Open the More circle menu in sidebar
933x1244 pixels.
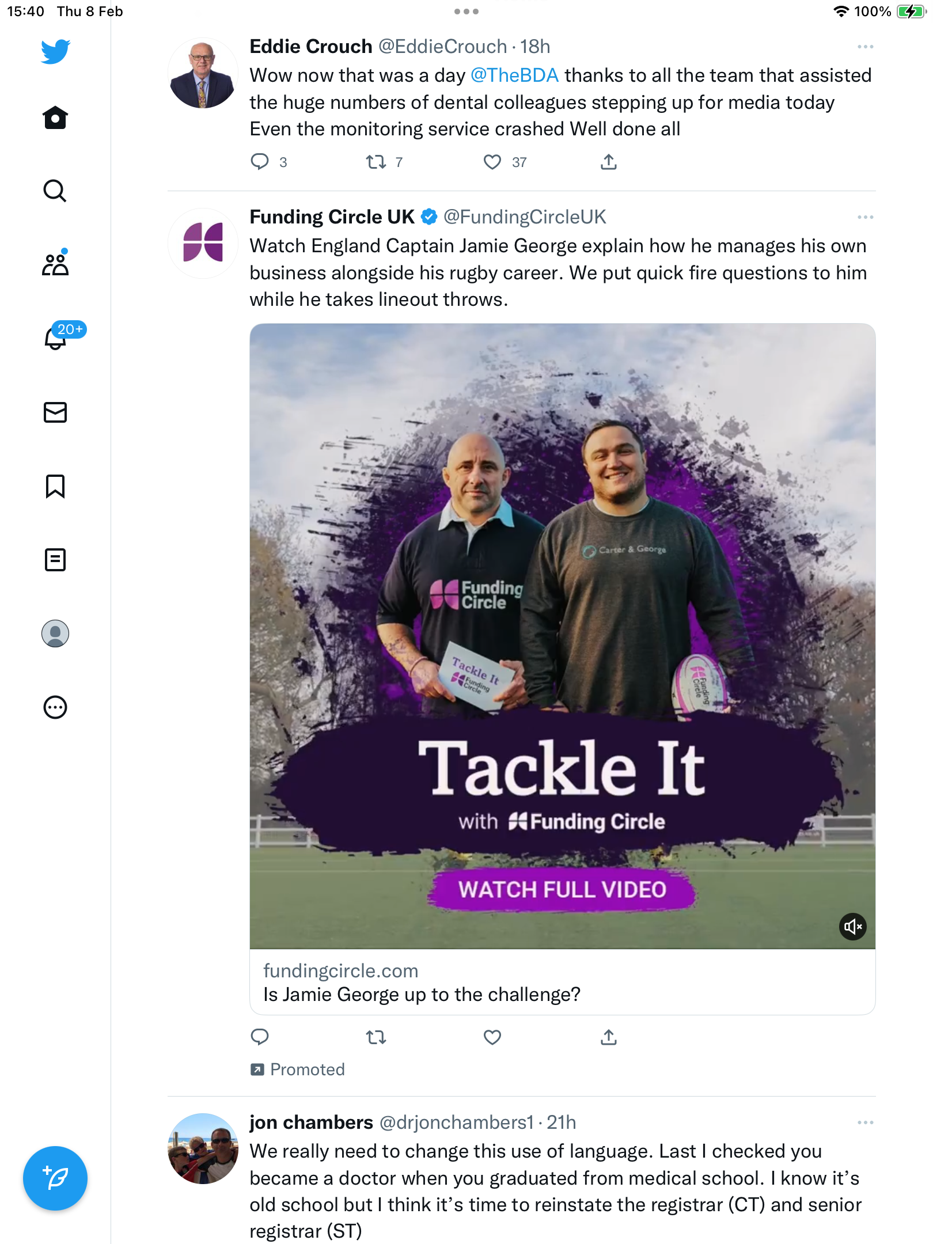click(55, 707)
